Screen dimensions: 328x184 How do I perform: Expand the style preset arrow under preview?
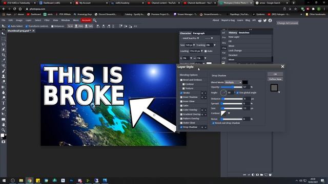[x=279, y=92]
